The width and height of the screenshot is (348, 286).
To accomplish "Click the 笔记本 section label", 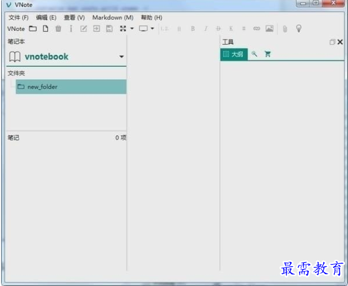I will pos(16,41).
